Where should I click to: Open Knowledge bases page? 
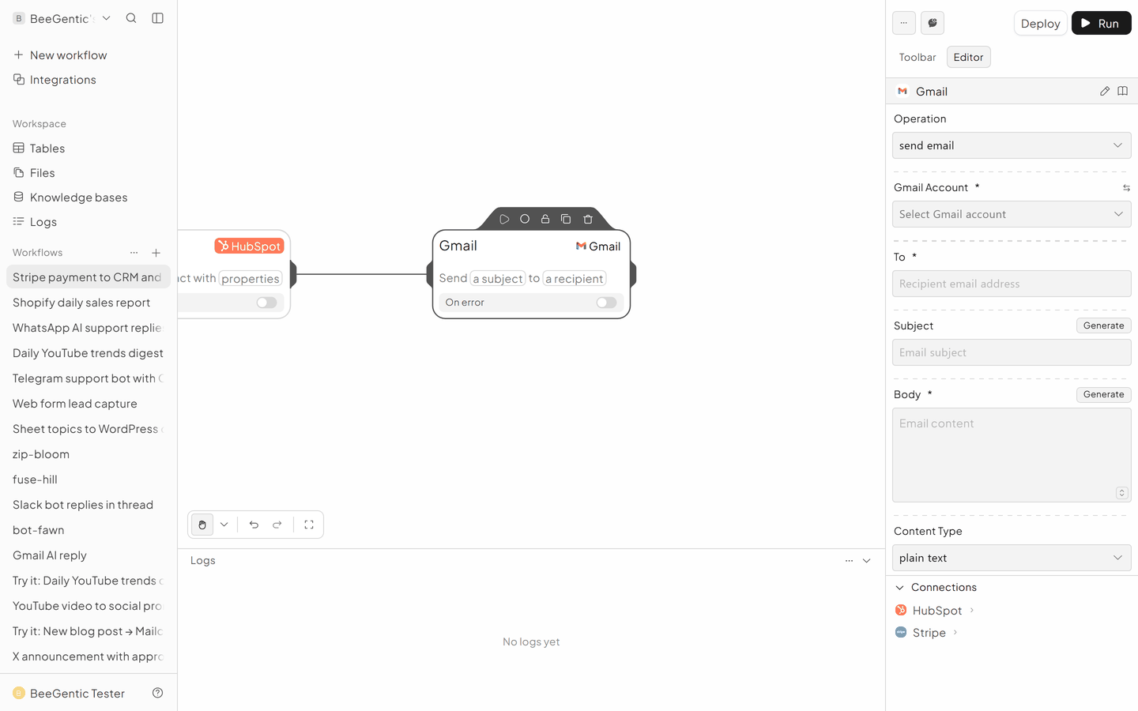(89, 197)
